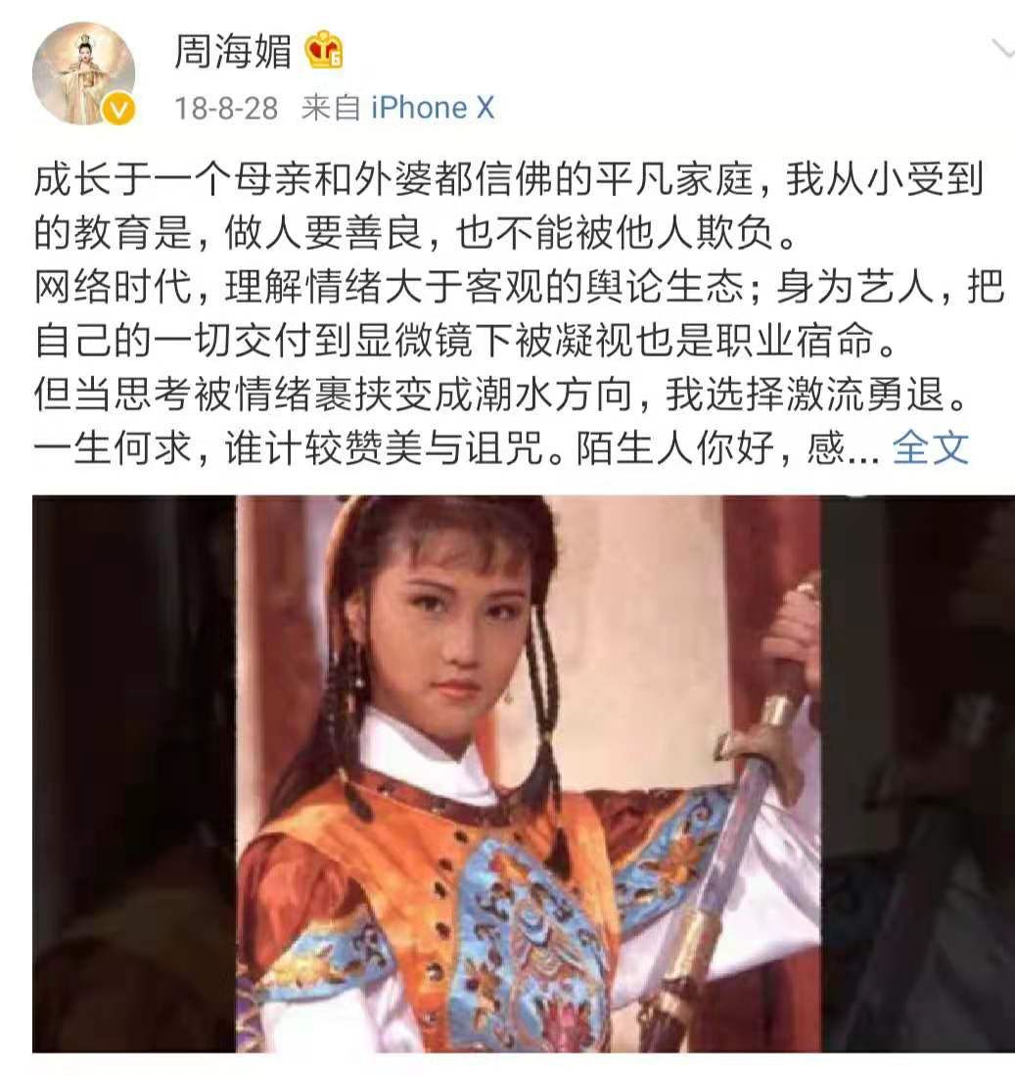This screenshot has height=1076, width=1015.
Task: Tap the golden crown membership icon
Action: [x=324, y=52]
